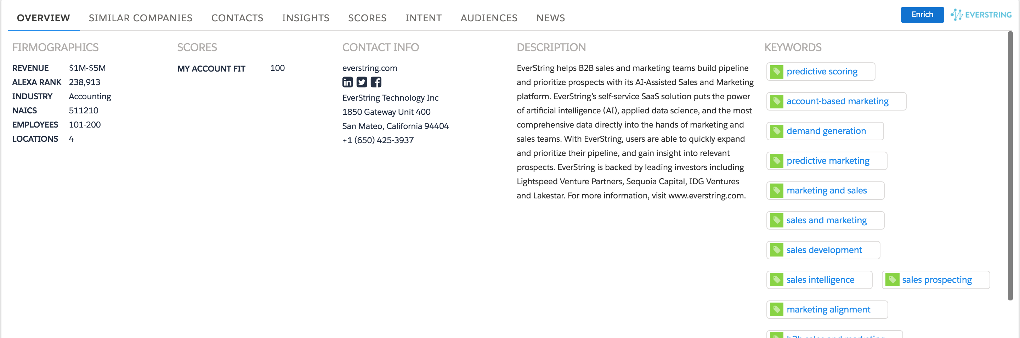The image size is (1020, 338).
Task: Click the Facebook icon in Contact Info
Action: (376, 82)
